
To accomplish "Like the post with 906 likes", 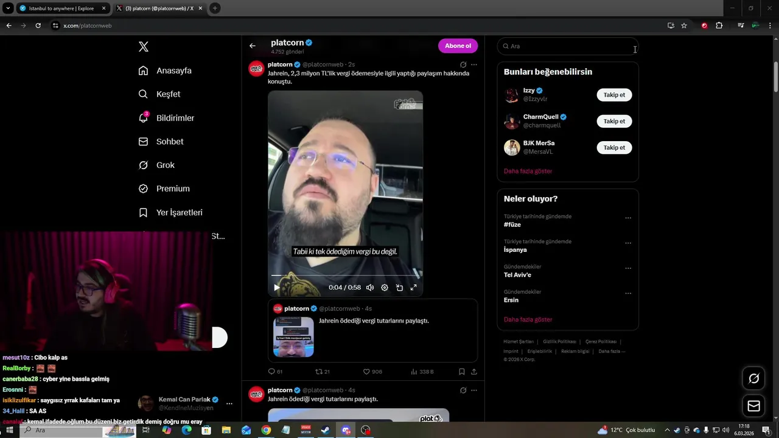I will click(x=372, y=372).
